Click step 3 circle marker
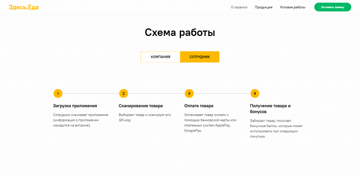 (189, 94)
